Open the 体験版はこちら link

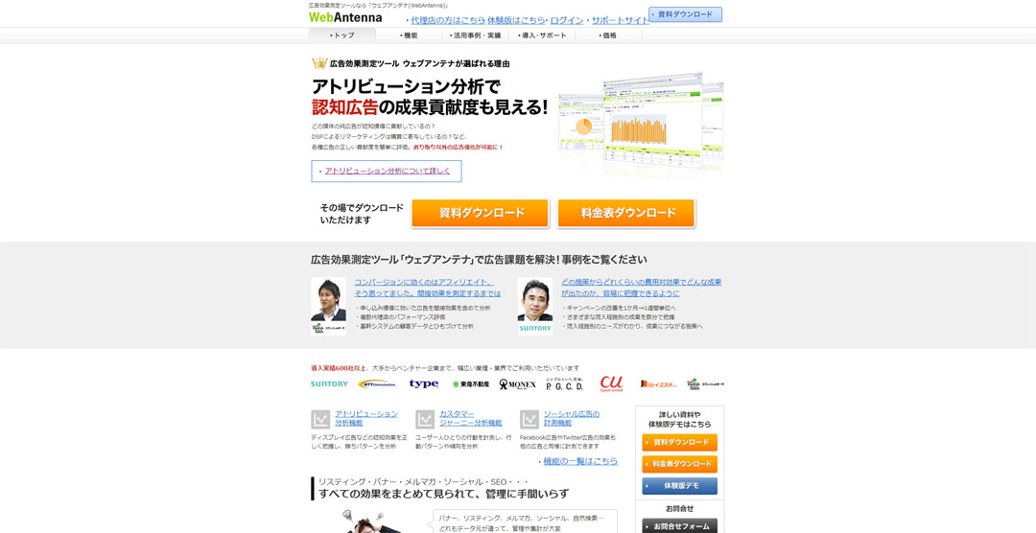(516, 20)
